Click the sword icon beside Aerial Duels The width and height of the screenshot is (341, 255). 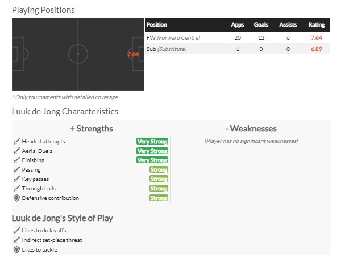(x=16, y=151)
